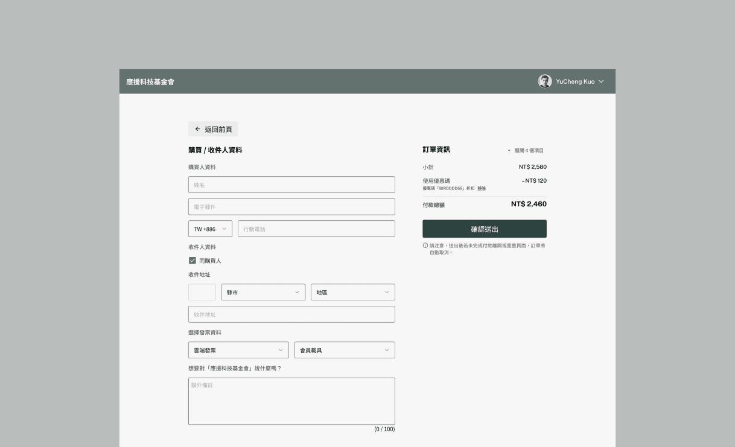Open the 地區 district selection dropdown

click(x=352, y=292)
